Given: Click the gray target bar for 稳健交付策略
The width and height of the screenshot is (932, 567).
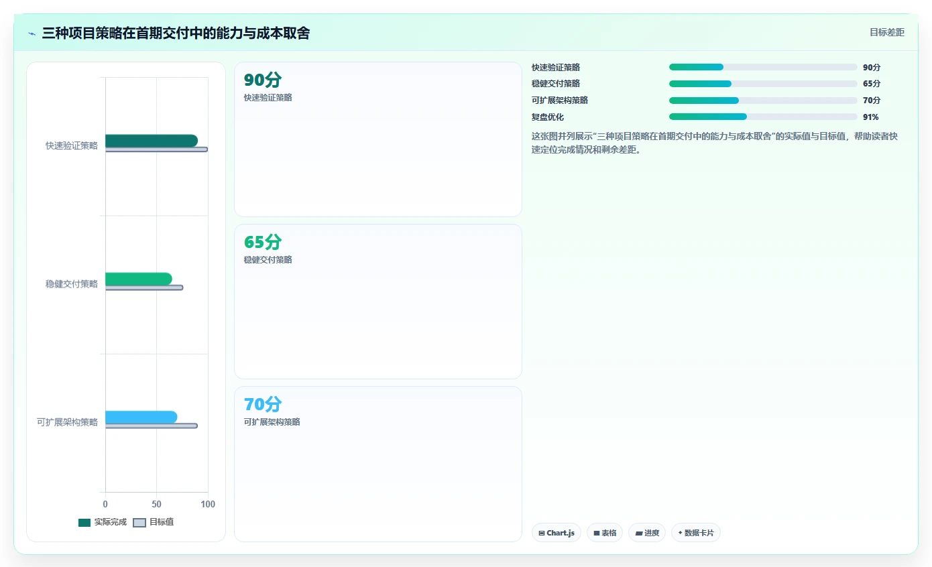Looking at the screenshot, I should 144,288.
